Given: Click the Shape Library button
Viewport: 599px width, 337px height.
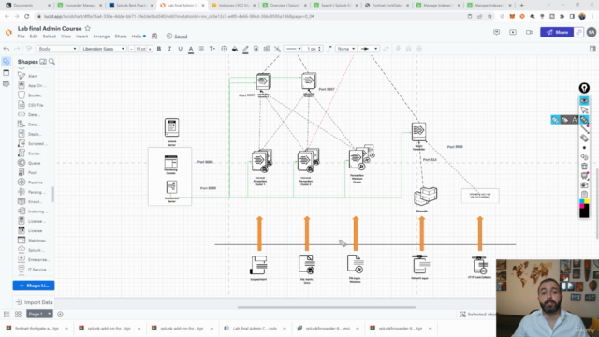Looking at the screenshot, I should (x=34, y=286).
